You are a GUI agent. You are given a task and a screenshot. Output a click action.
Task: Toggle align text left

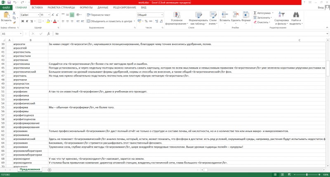click(x=63, y=21)
